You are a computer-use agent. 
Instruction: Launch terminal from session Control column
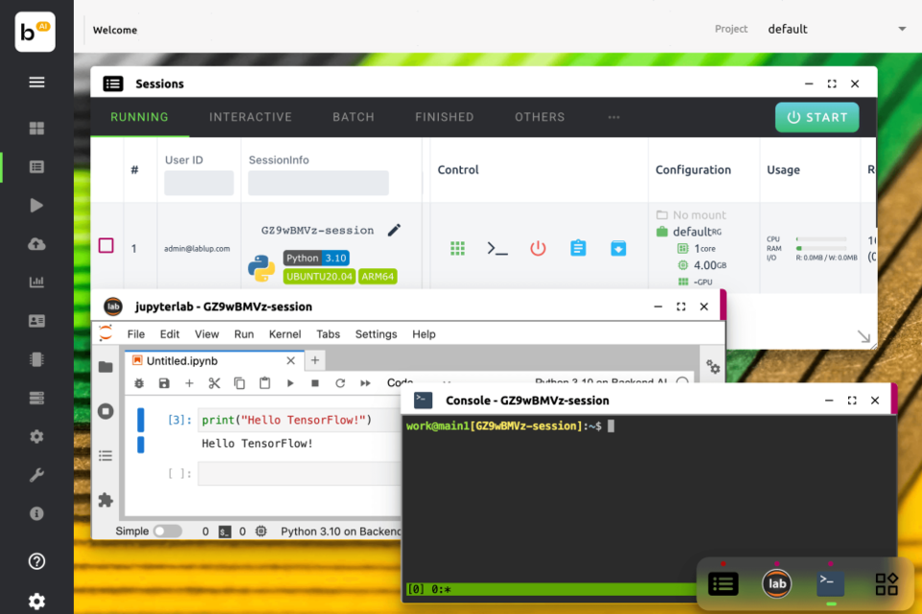pos(497,248)
